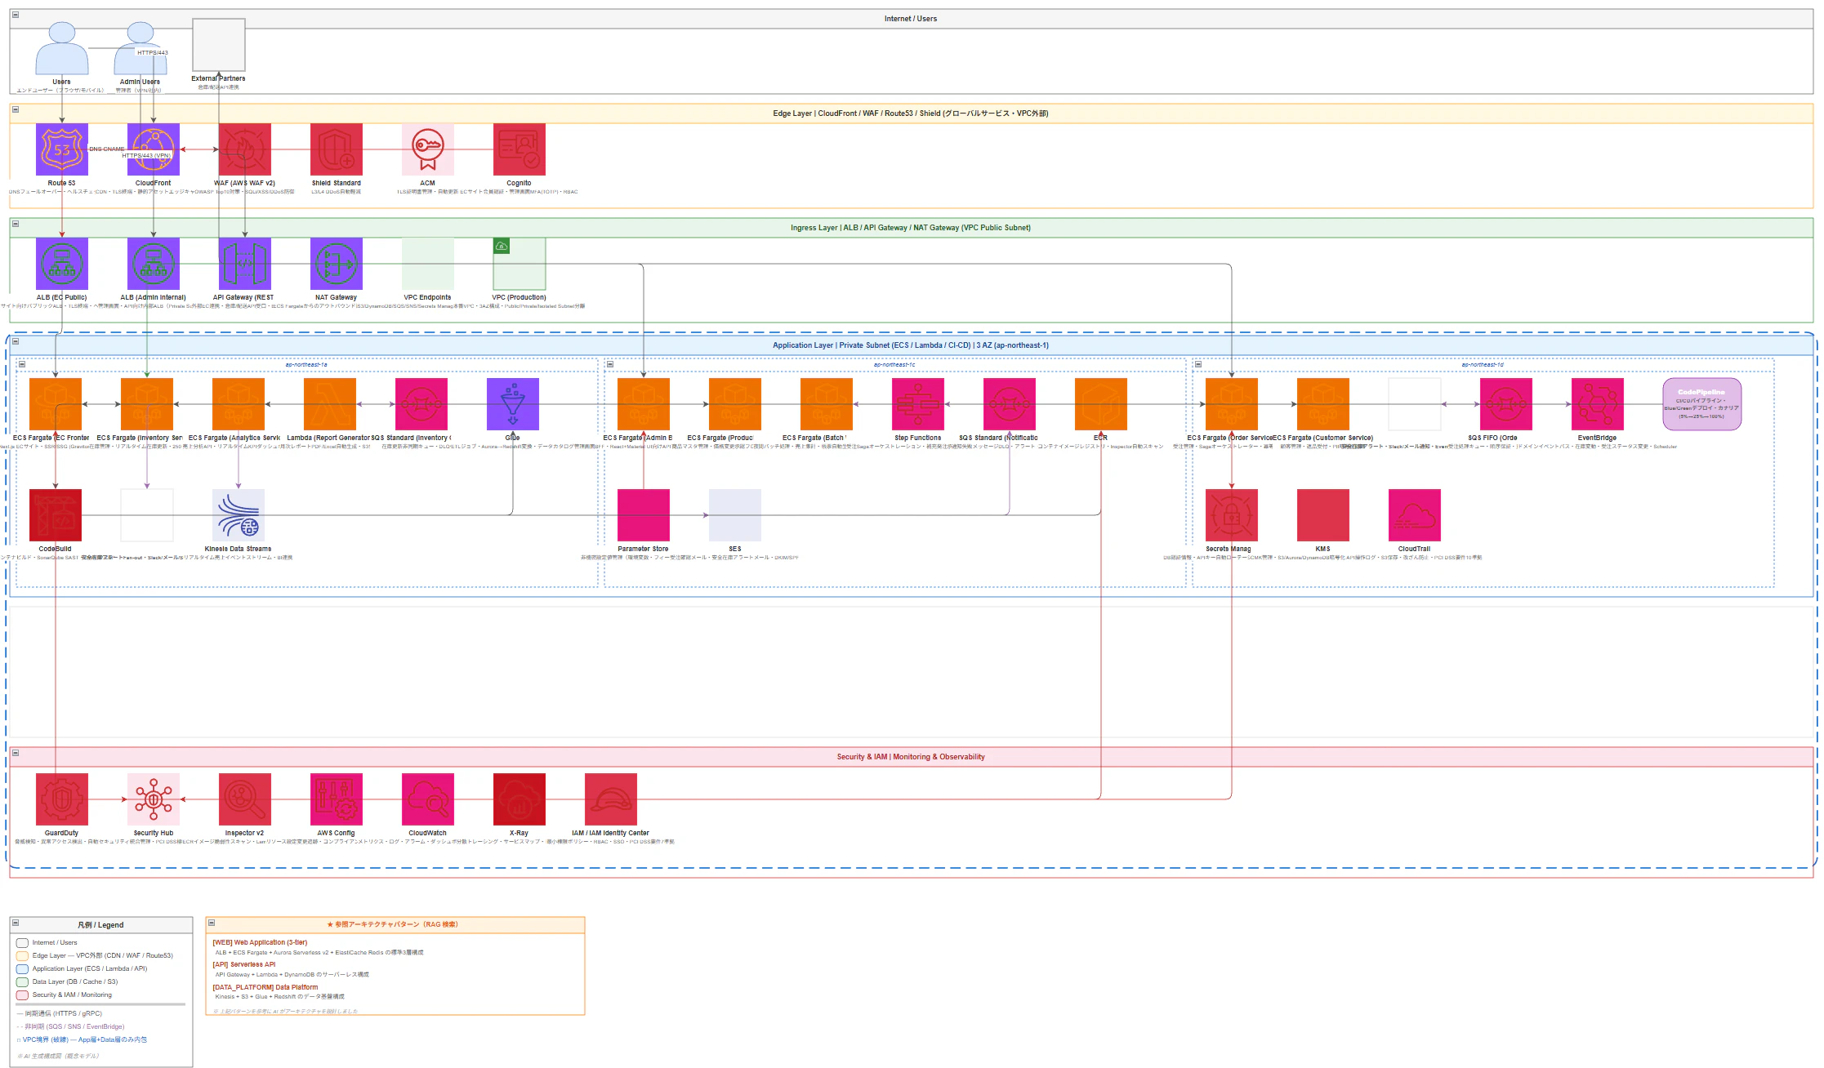Select the EventBridge icon
1824x1068 pixels.
pos(1598,404)
